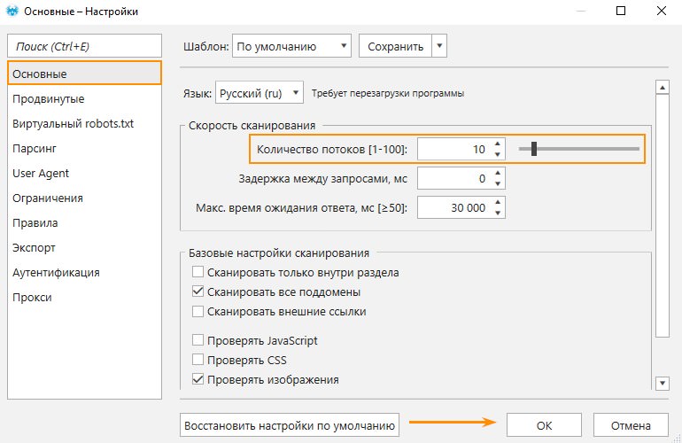
Task: Confirm settings with OK button
Action: (544, 425)
